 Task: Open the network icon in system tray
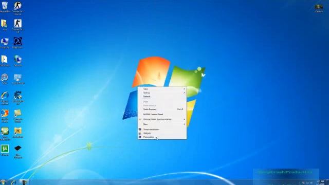tap(307, 183)
